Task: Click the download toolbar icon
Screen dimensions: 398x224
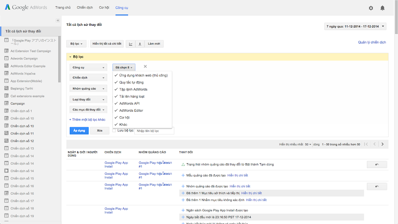Action: 140,44
